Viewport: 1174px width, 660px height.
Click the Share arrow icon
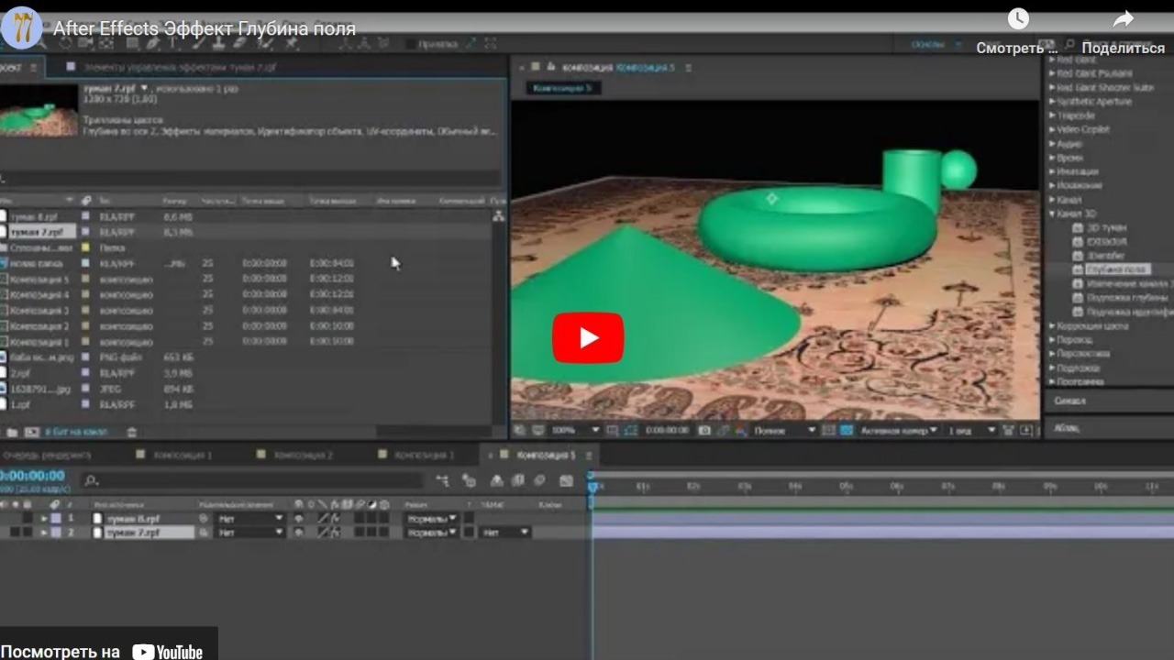click(1123, 18)
